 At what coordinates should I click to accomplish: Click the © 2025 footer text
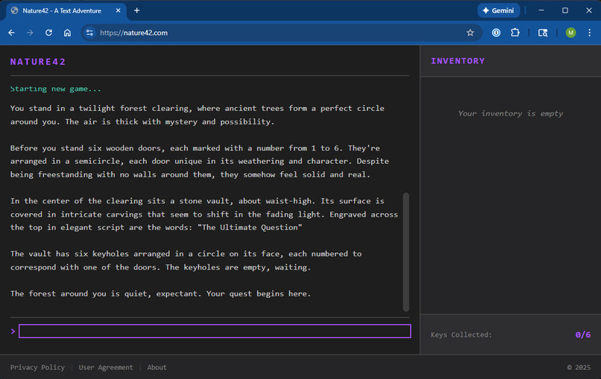tap(579, 367)
